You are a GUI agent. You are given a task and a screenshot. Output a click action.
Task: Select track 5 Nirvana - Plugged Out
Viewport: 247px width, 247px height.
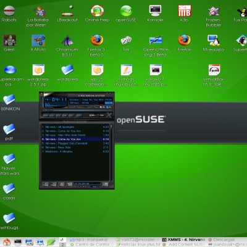tap(75, 143)
